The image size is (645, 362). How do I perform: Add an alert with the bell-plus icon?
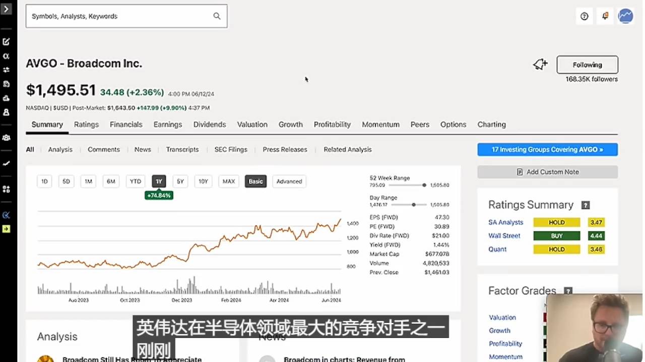click(x=540, y=64)
